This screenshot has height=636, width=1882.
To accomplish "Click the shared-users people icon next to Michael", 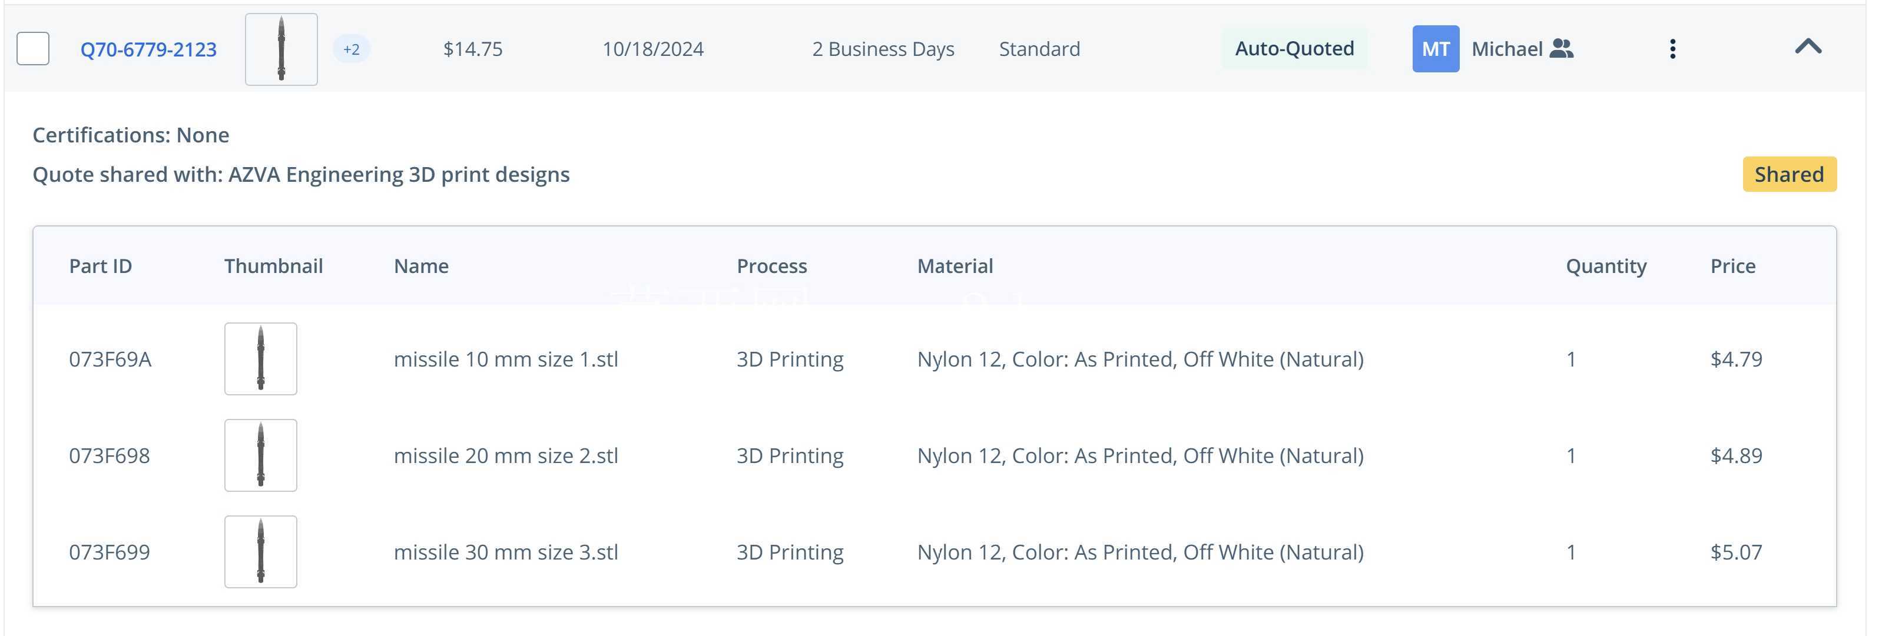I will click(x=1561, y=49).
